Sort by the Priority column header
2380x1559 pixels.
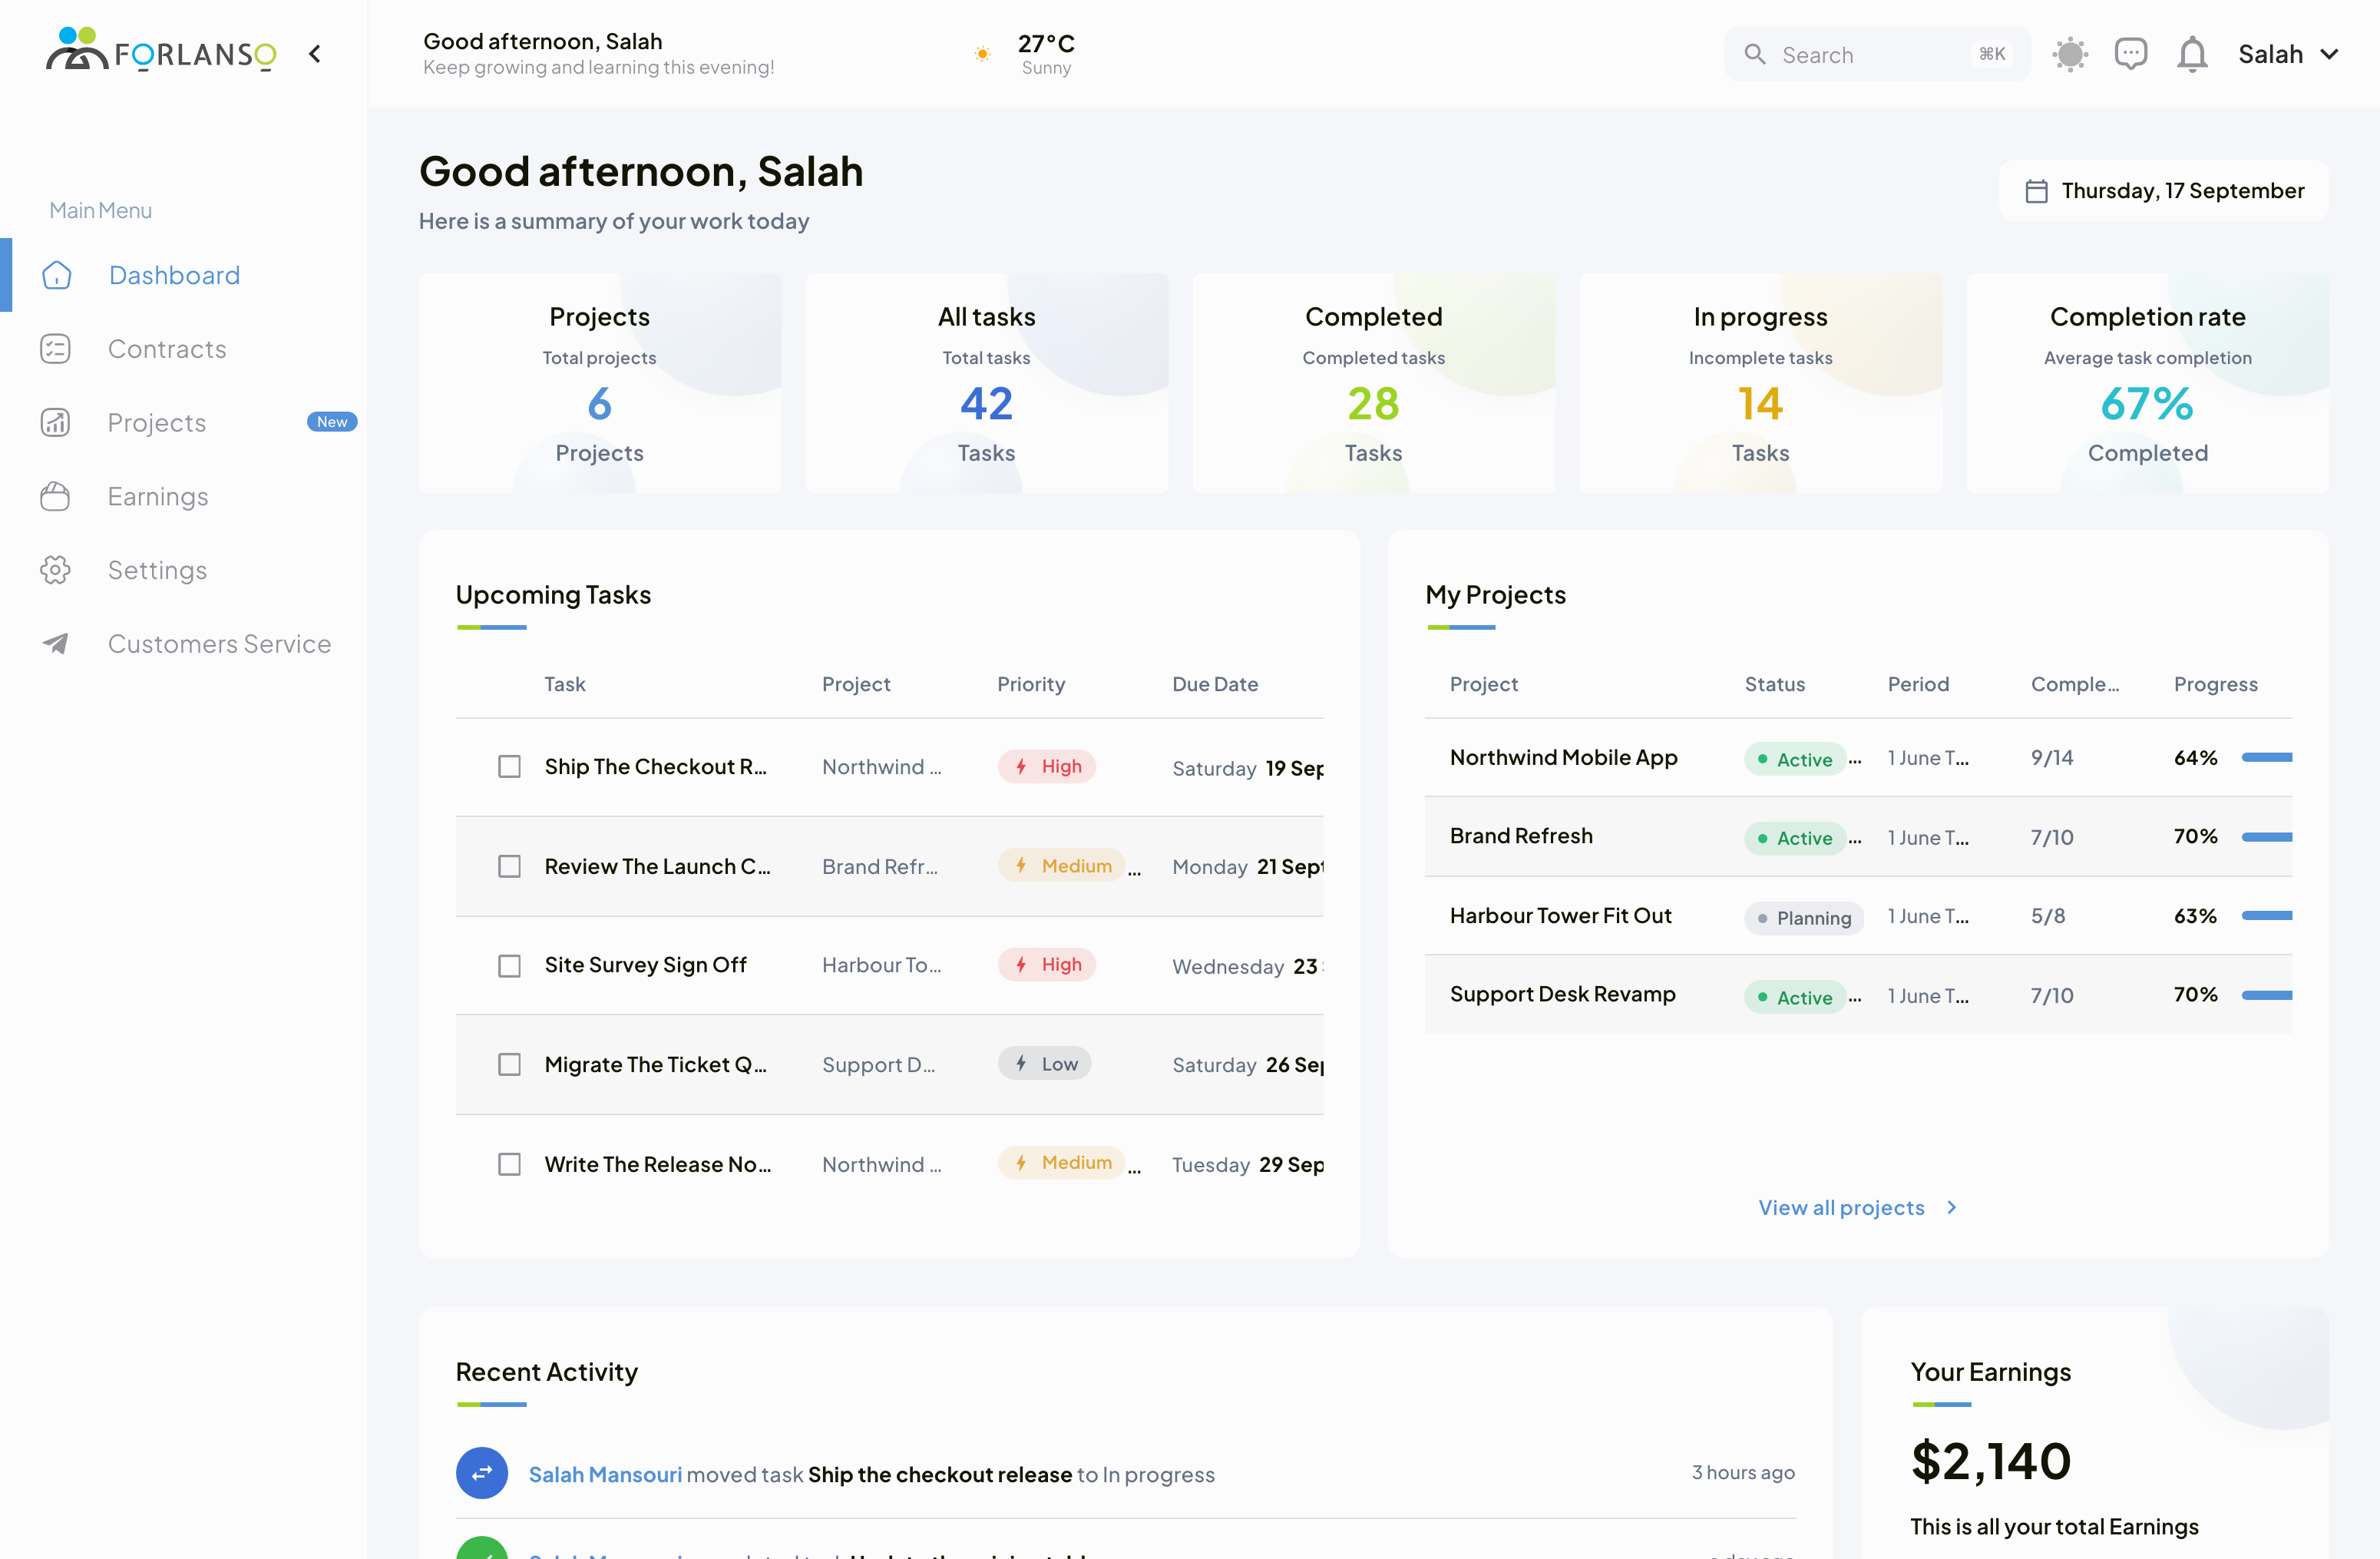pyautogui.click(x=1031, y=684)
